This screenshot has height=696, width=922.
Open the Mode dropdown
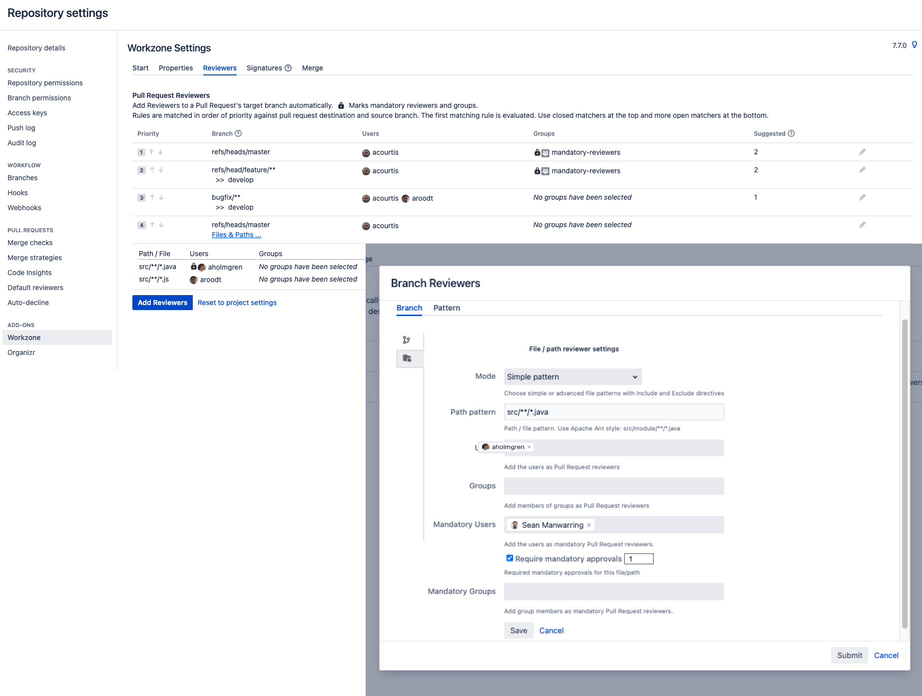tap(572, 377)
